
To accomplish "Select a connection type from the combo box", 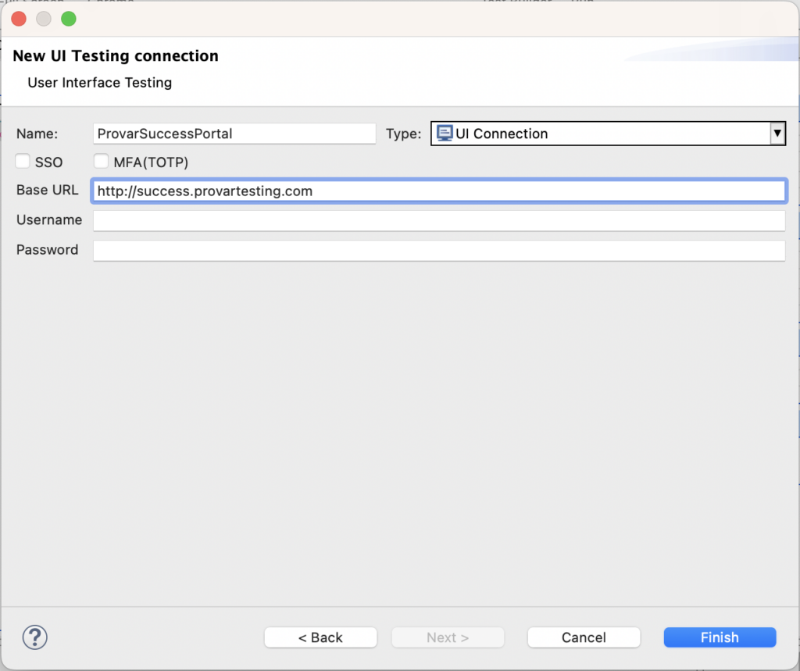I will click(602, 133).
